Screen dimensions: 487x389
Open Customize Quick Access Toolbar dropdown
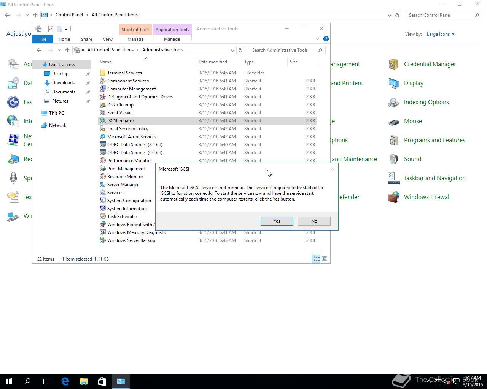[66, 29]
